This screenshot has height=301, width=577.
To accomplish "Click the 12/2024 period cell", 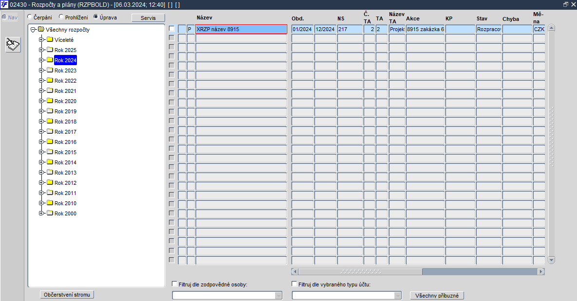I will click(x=325, y=29).
